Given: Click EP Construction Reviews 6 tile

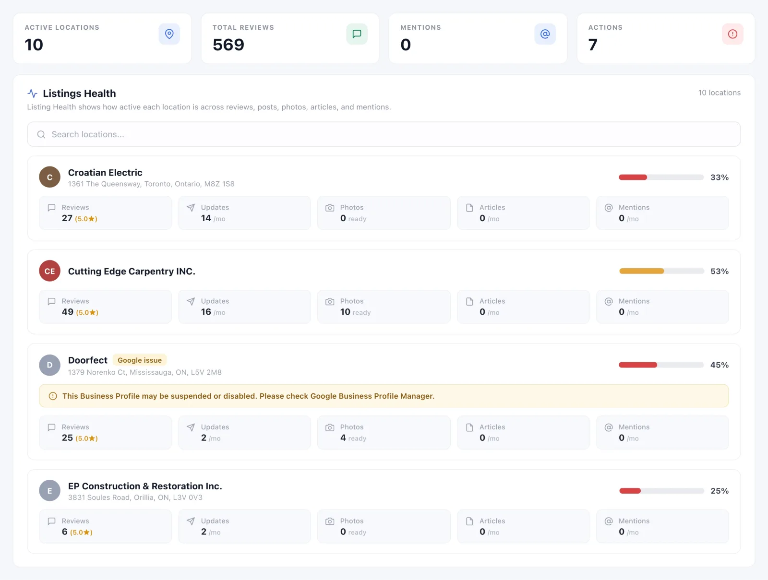Looking at the screenshot, I should pos(105,526).
